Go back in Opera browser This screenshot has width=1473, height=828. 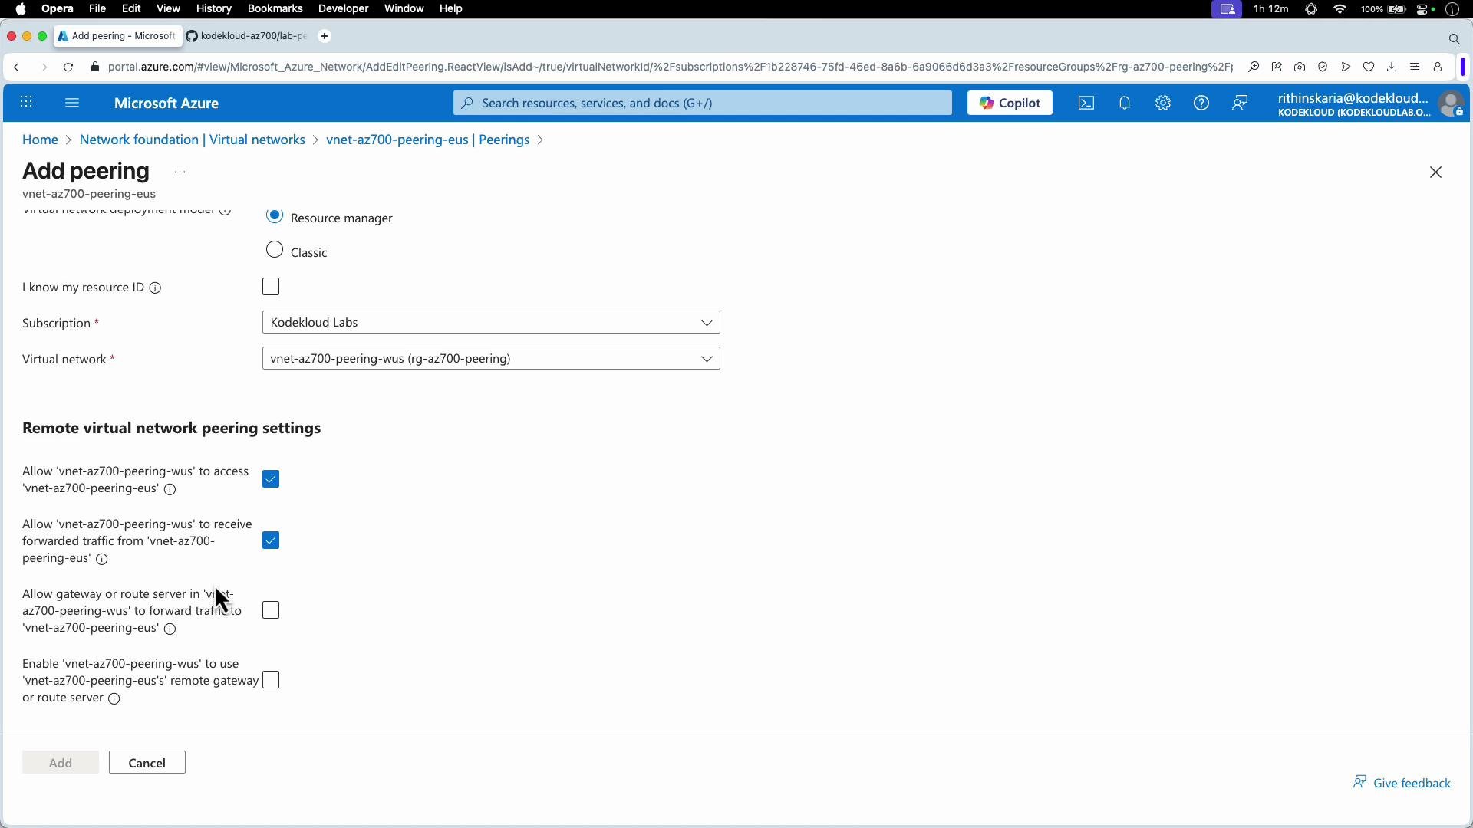pyautogui.click(x=17, y=67)
